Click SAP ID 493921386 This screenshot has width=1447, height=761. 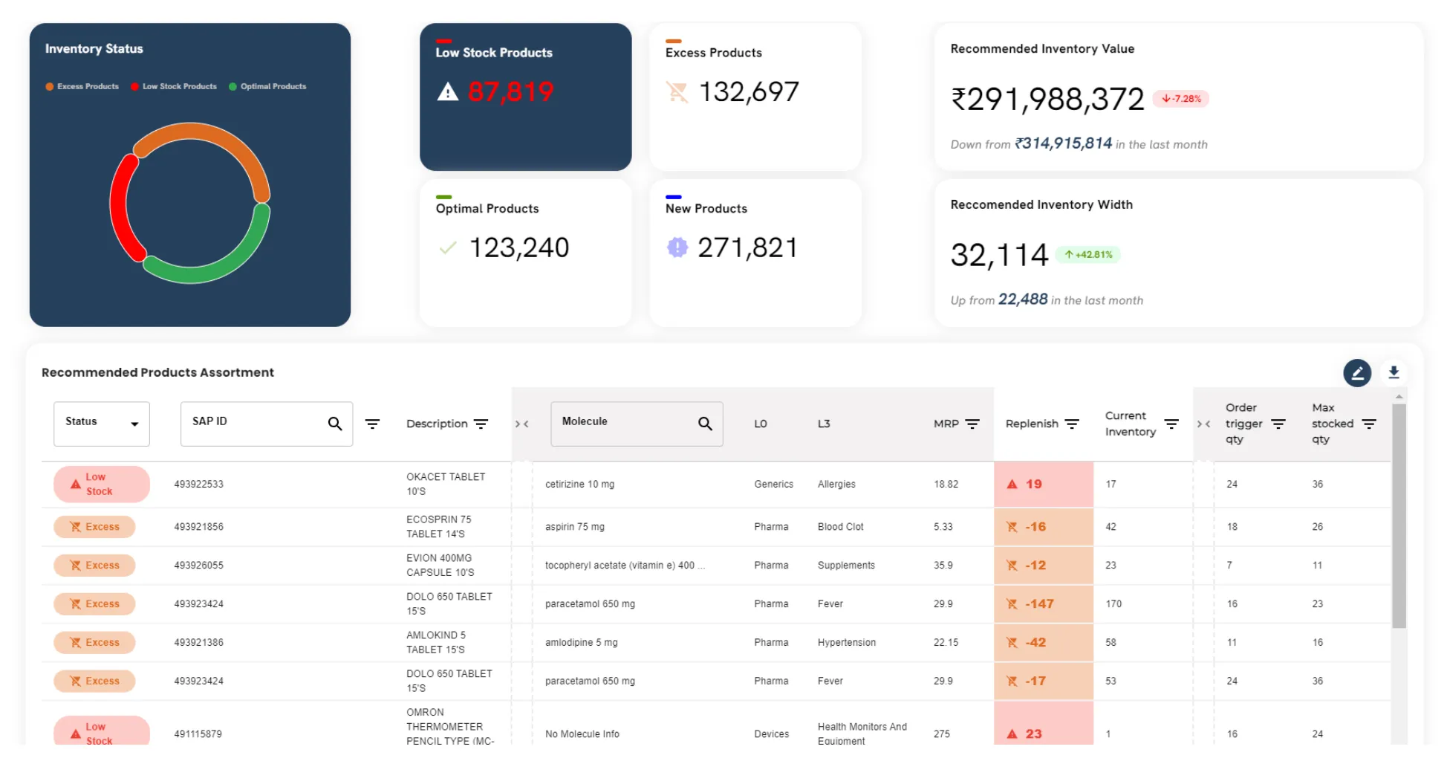[x=198, y=643]
